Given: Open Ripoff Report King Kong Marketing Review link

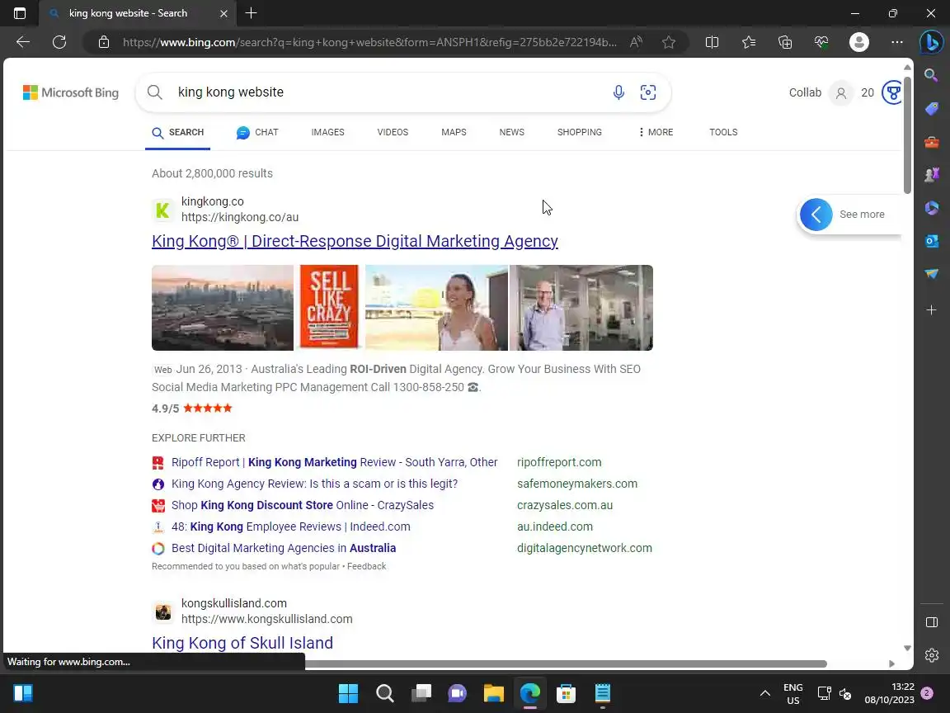Looking at the screenshot, I should tap(335, 463).
